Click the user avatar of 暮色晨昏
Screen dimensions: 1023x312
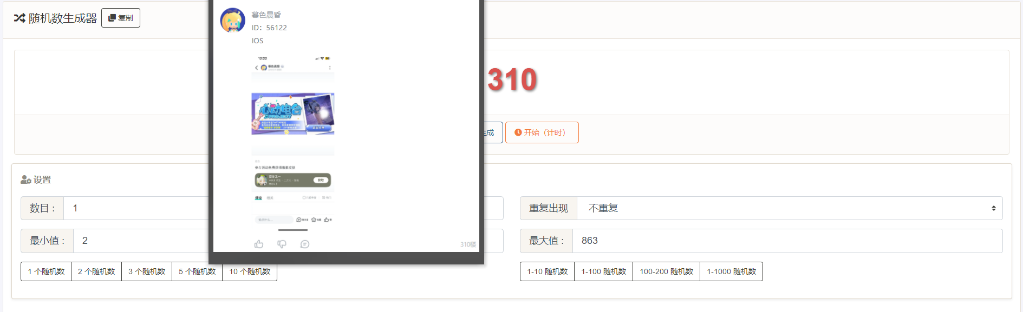click(233, 21)
